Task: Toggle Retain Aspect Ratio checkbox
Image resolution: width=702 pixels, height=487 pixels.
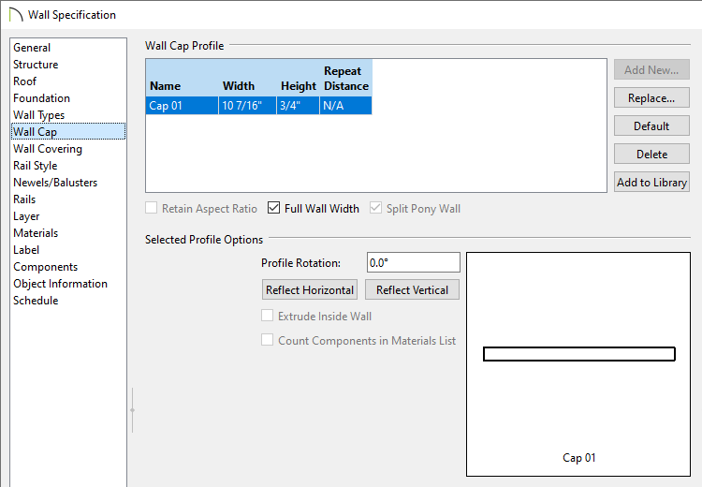Action: 152,208
